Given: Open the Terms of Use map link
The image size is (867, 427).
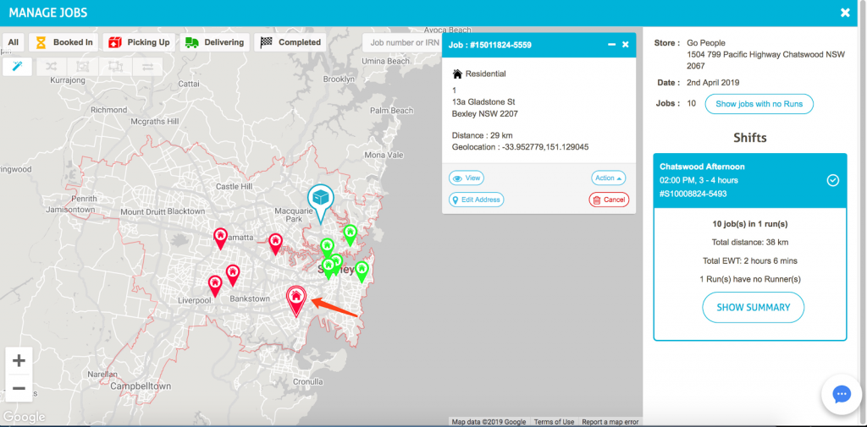Looking at the screenshot, I should point(554,422).
